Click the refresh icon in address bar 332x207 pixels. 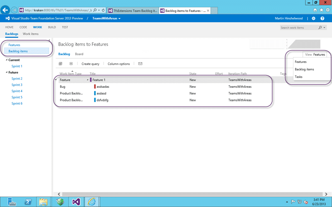click(x=103, y=10)
